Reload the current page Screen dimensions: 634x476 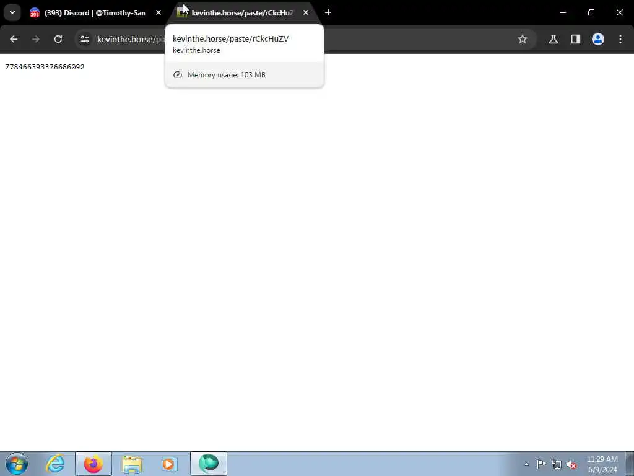58,39
